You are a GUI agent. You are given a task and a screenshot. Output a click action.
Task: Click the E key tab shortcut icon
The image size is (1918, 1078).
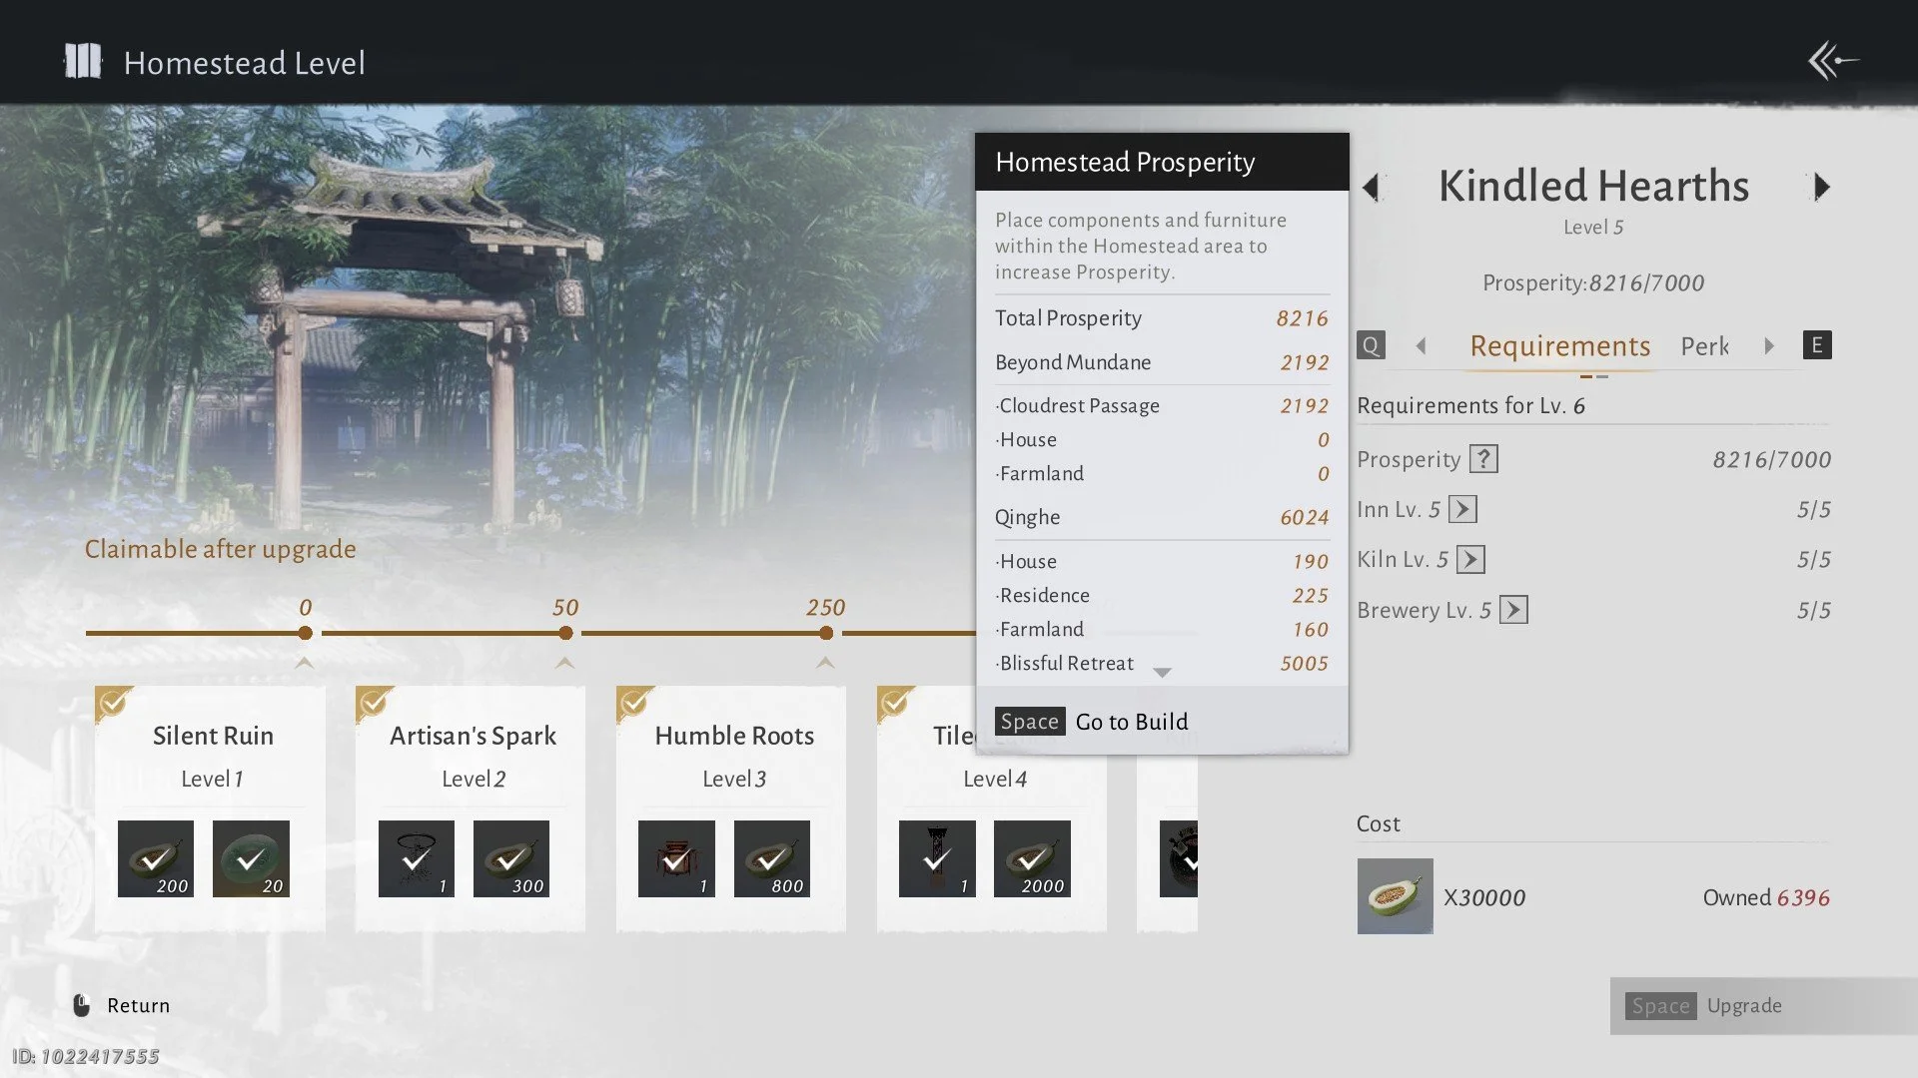pos(1816,345)
